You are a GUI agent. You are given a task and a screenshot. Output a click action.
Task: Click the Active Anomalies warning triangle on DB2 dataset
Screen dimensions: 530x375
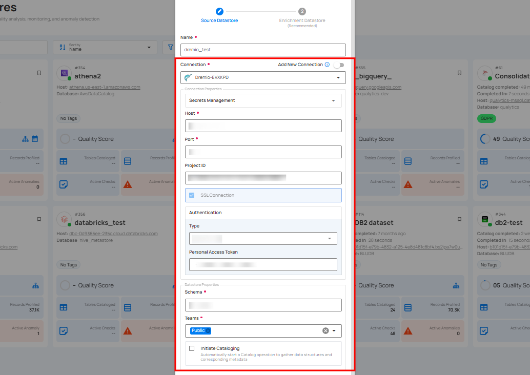[x=409, y=331]
